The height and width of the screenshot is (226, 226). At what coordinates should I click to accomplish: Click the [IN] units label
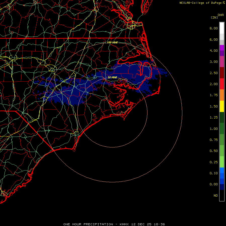click(214, 17)
